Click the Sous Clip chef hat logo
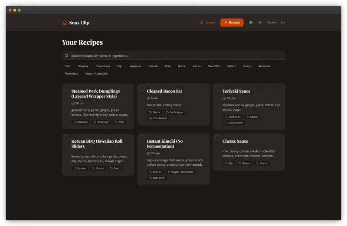347x226 pixels. click(65, 23)
